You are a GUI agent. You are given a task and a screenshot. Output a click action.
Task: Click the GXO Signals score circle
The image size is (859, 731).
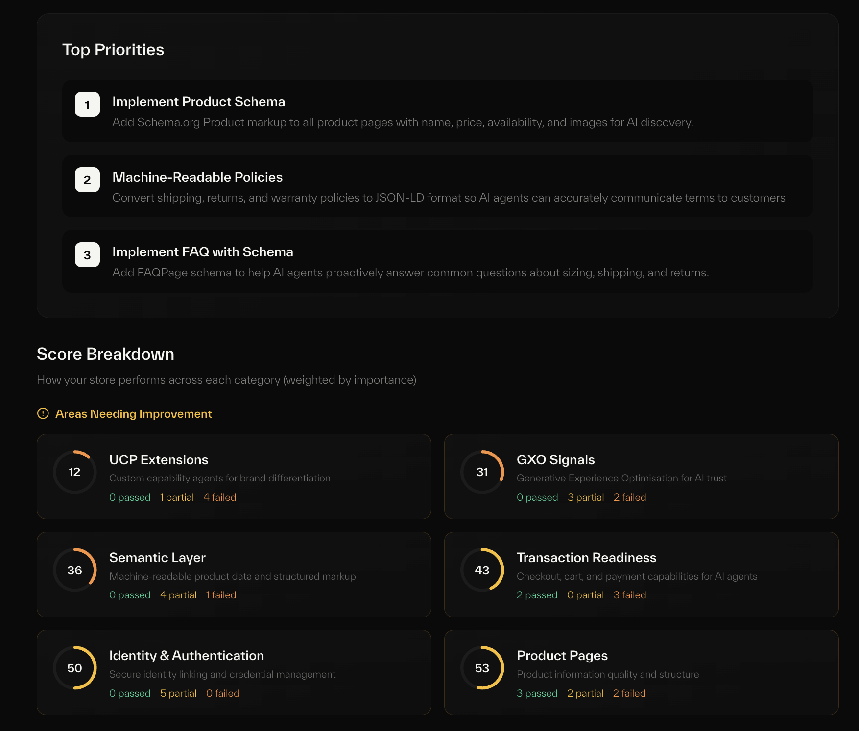point(482,471)
